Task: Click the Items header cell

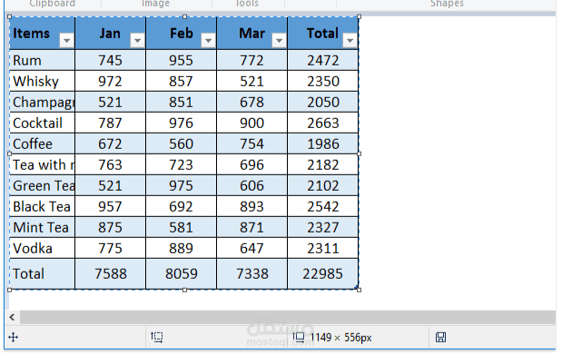Action: click(x=43, y=34)
